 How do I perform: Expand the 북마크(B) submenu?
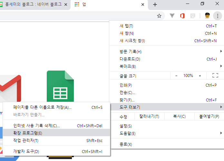click(167, 67)
